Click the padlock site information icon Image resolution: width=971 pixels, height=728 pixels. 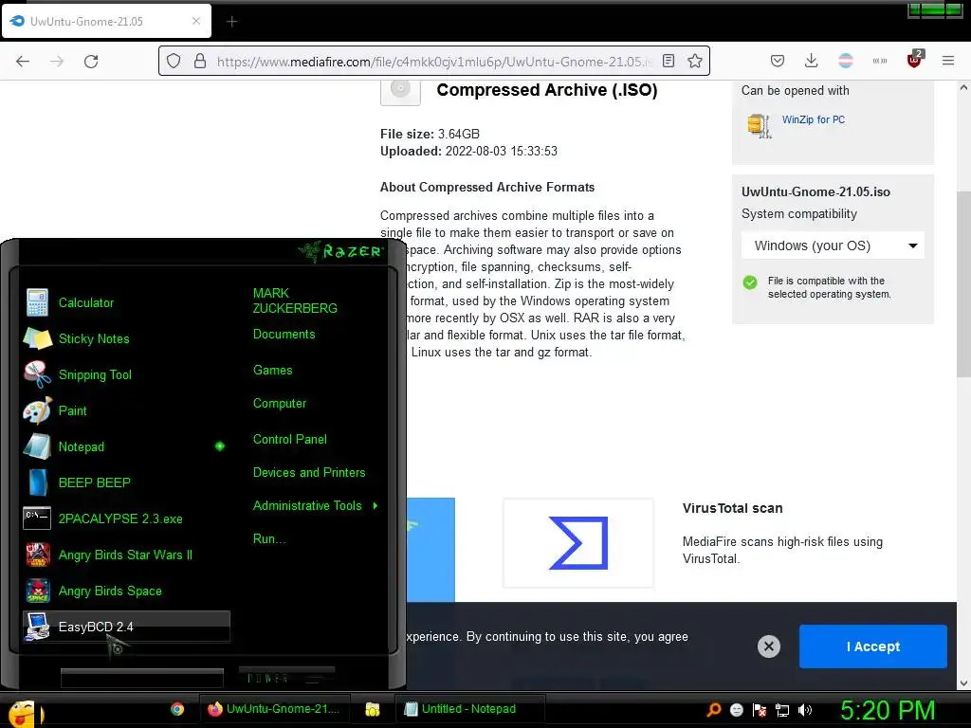tap(199, 61)
